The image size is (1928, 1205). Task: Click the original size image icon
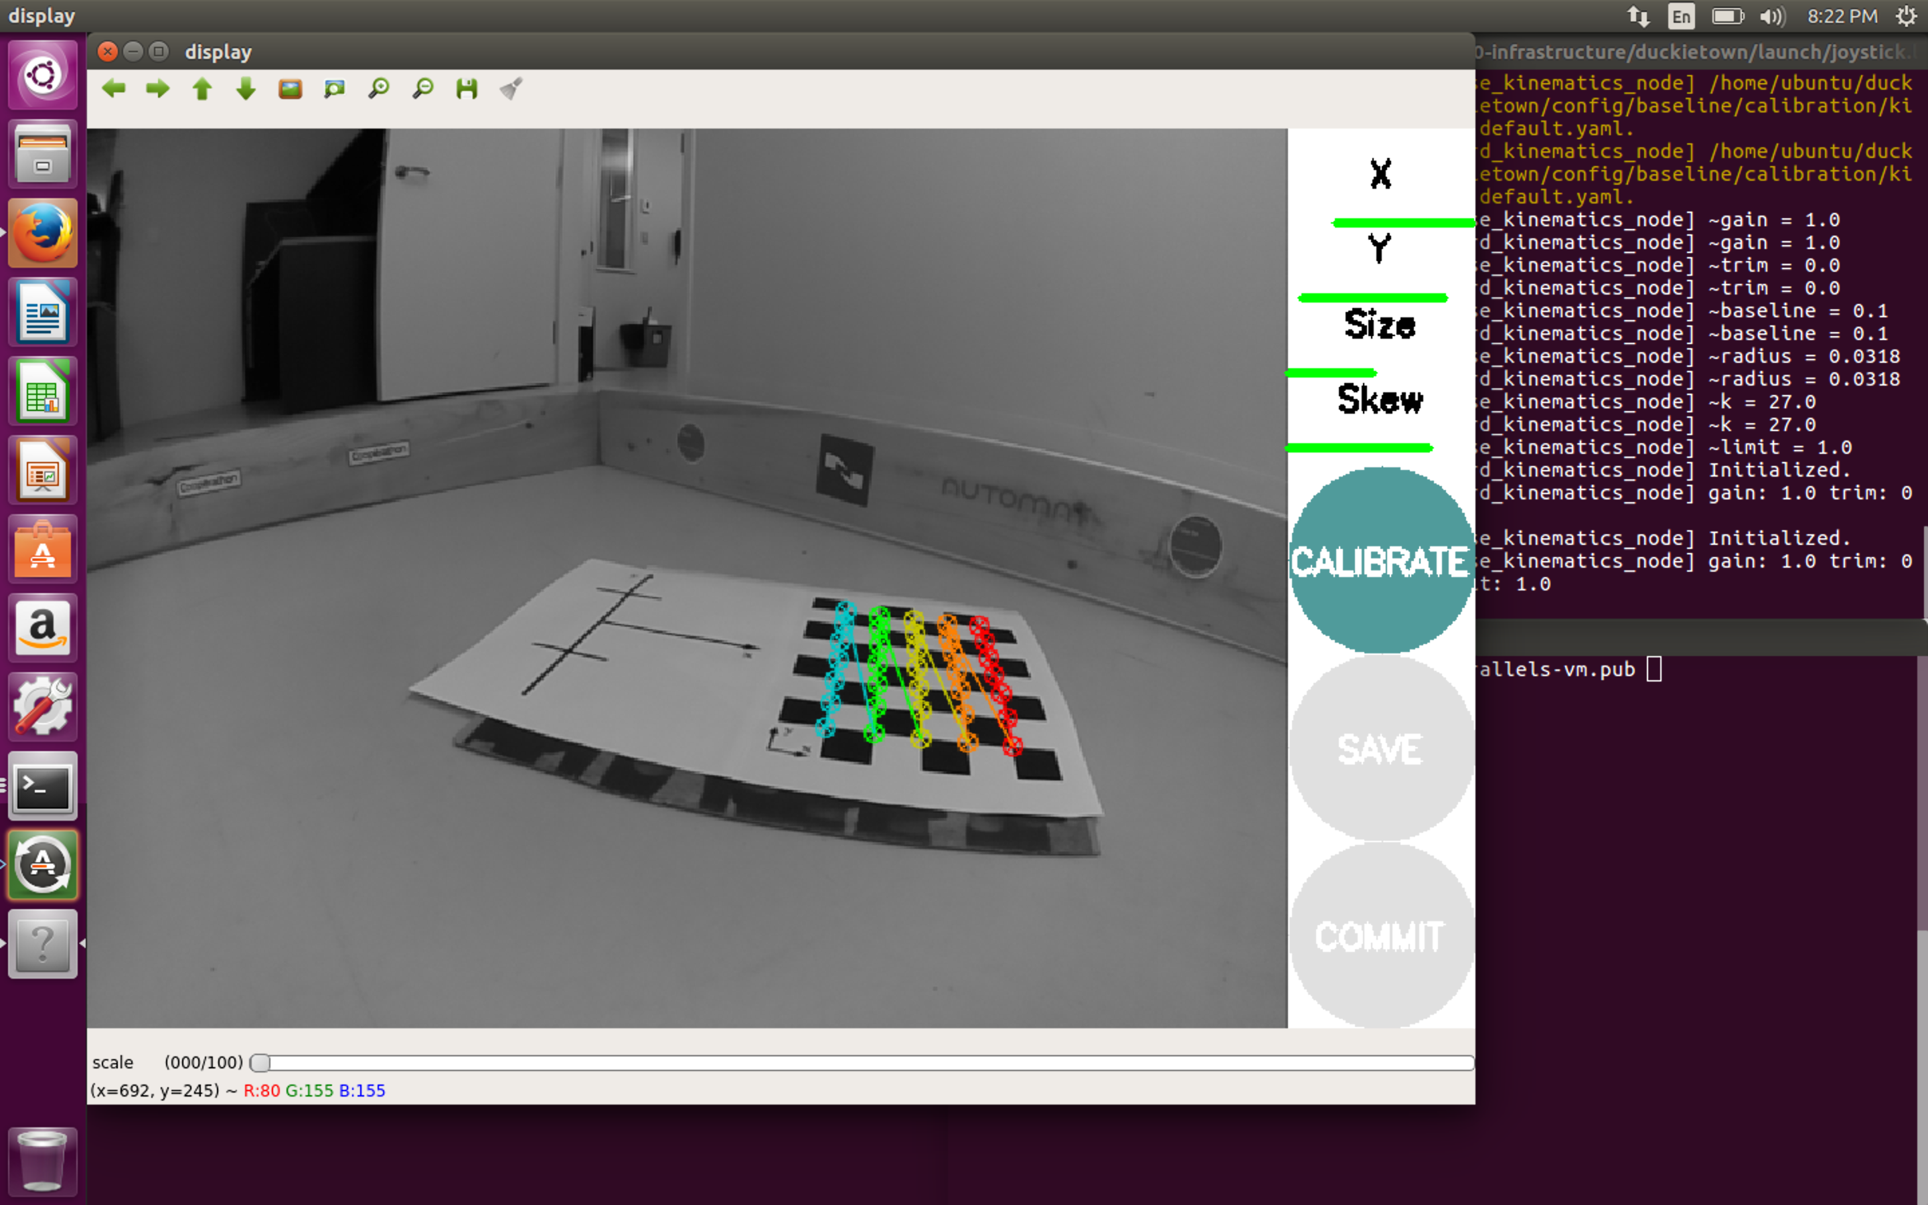coord(290,88)
